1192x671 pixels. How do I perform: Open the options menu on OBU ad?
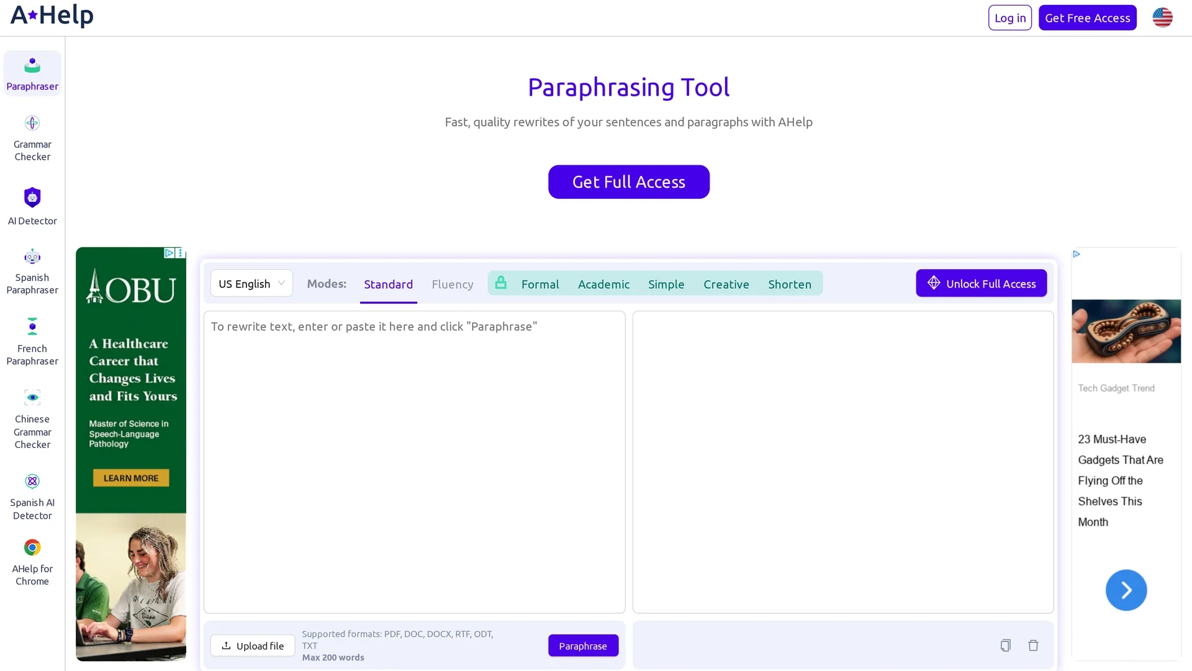click(180, 253)
